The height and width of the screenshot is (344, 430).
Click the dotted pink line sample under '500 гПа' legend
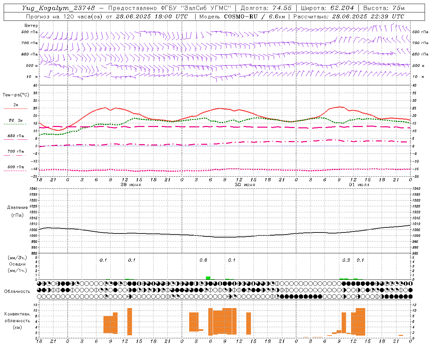(15, 171)
